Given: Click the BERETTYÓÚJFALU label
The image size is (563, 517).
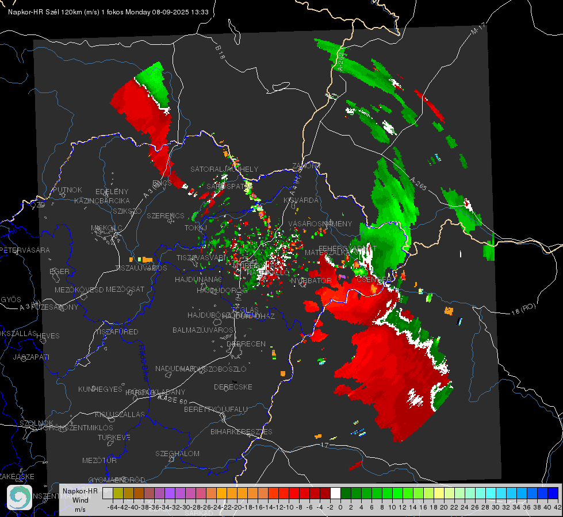Looking at the screenshot, I should 216,409.
